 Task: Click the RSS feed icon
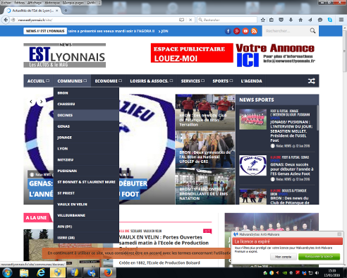point(254,31)
